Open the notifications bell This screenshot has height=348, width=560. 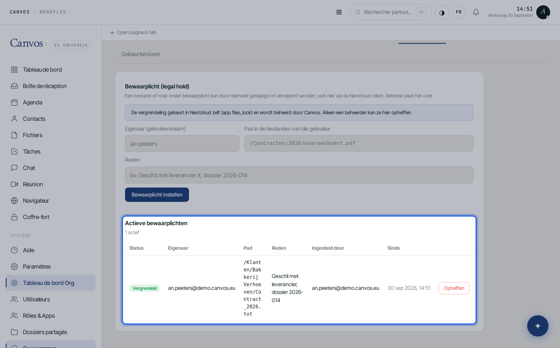click(476, 12)
